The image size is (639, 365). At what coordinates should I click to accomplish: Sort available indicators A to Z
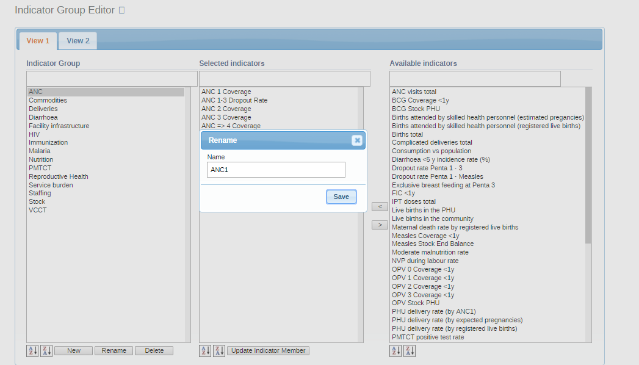(395, 351)
